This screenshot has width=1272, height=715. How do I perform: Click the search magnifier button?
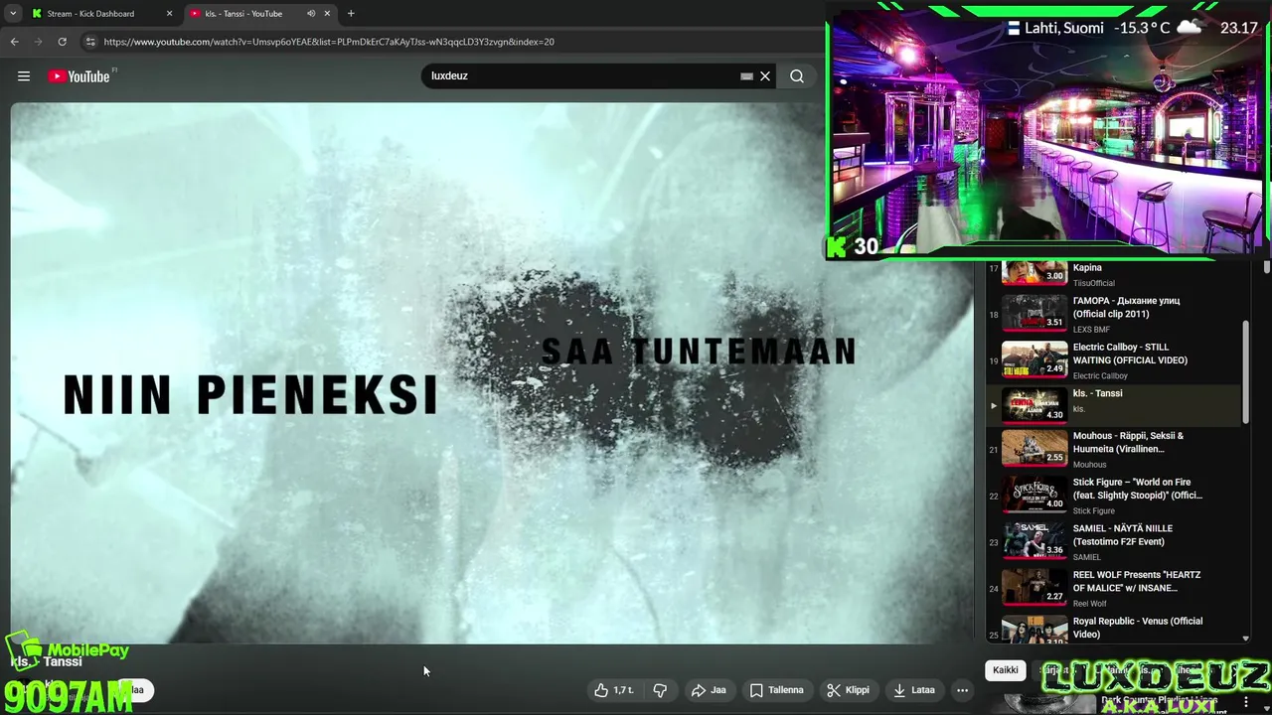click(x=797, y=76)
